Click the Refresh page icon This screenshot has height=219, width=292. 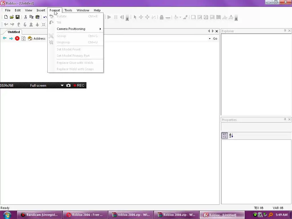tap(23, 38)
